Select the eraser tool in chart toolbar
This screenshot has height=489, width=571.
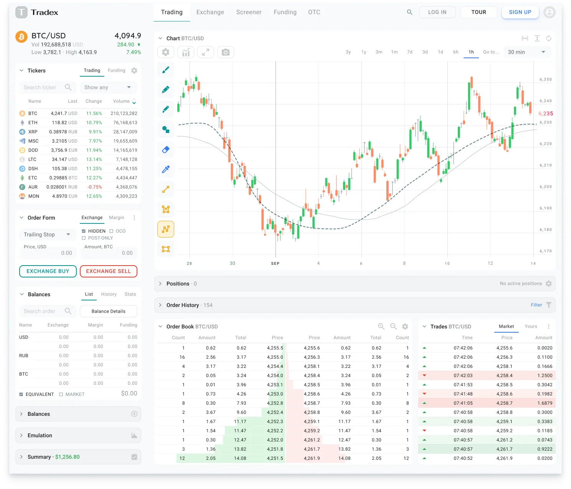(x=166, y=149)
